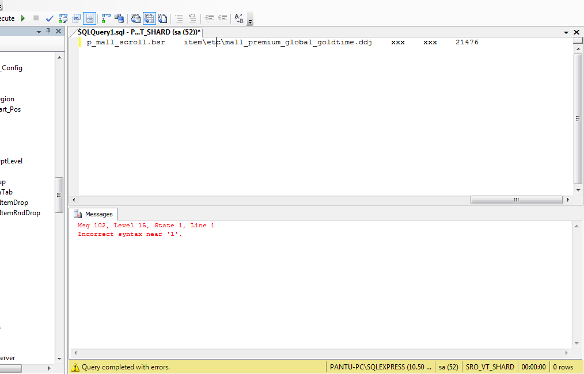
Task: Click 'Query completed with errors.' status text
Action: [x=126, y=367]
